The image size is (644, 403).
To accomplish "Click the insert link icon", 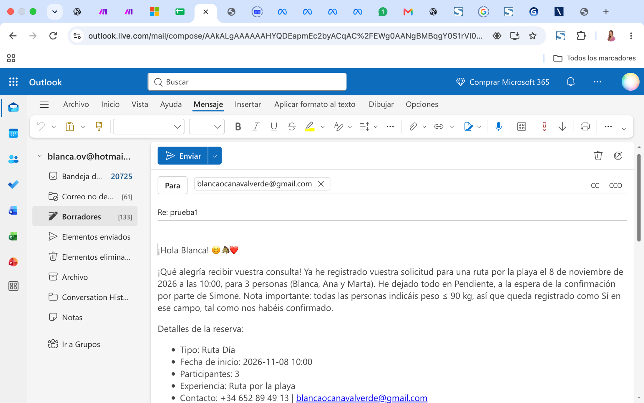I will point(439,127).
